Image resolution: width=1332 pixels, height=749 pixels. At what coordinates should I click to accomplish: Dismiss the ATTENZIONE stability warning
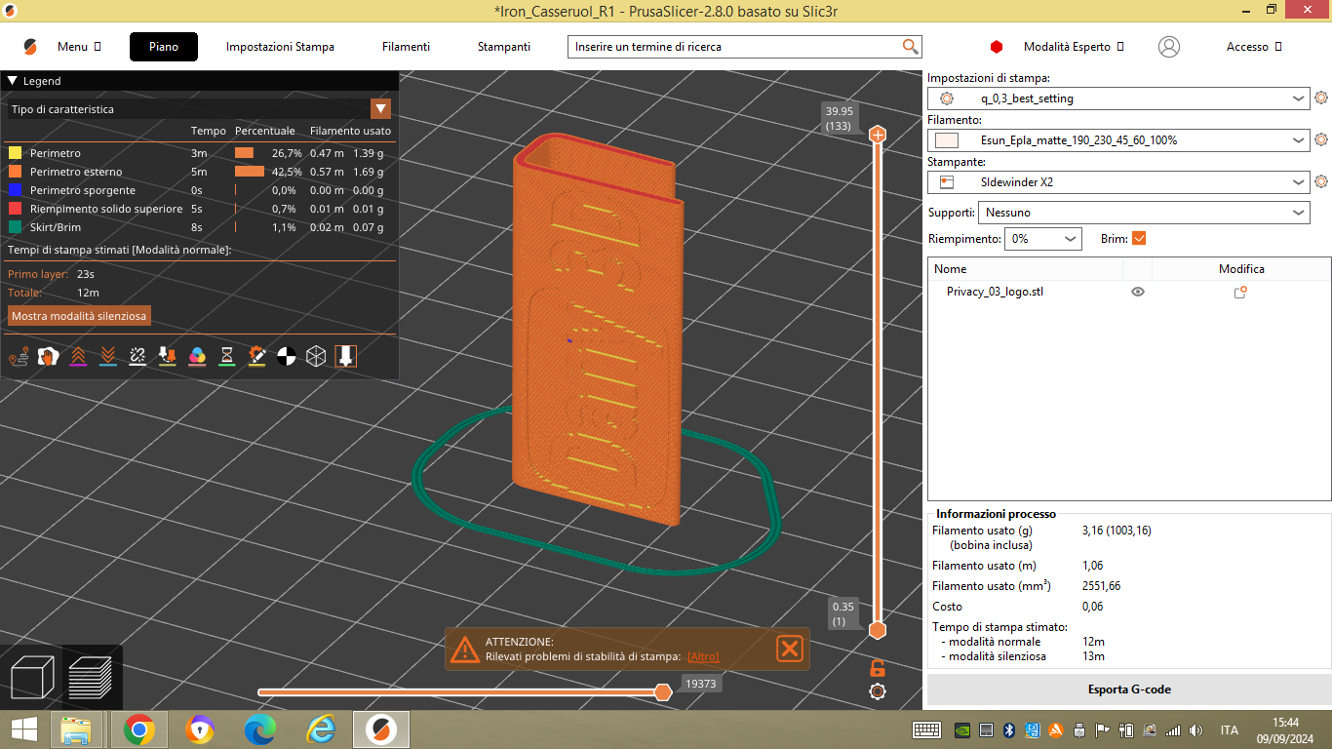point(790,649)
